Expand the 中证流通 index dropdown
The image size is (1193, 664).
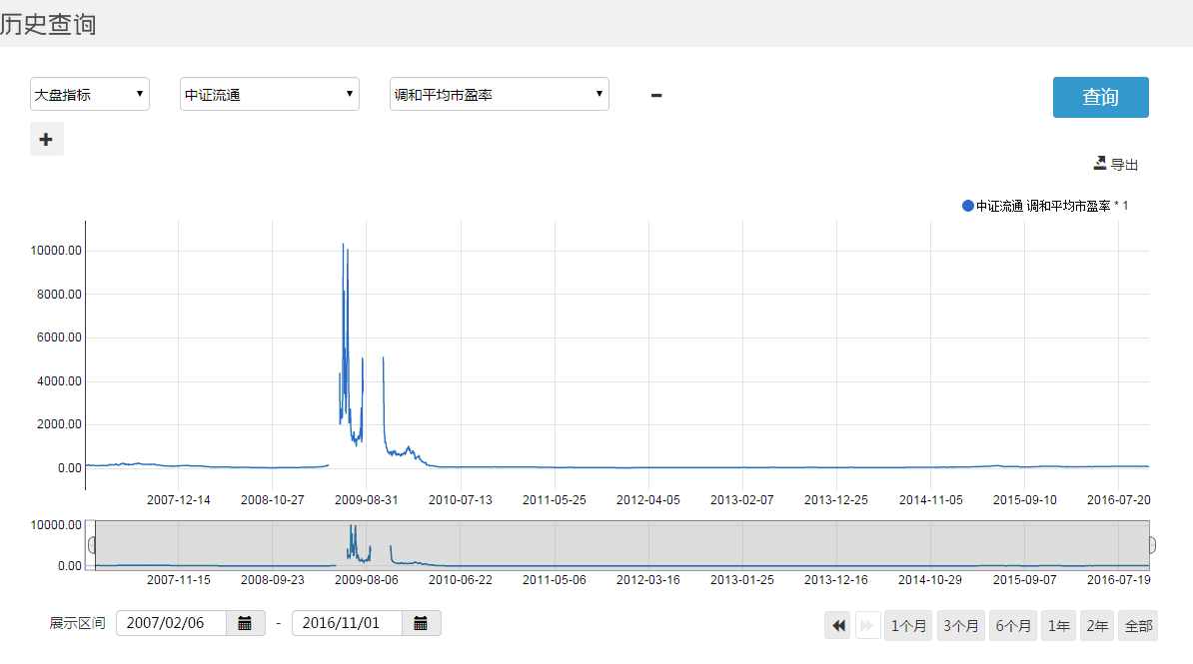tap(269, 95)
